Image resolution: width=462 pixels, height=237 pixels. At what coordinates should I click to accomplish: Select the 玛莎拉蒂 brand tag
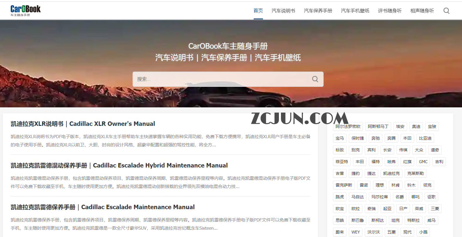pos(380,197)
